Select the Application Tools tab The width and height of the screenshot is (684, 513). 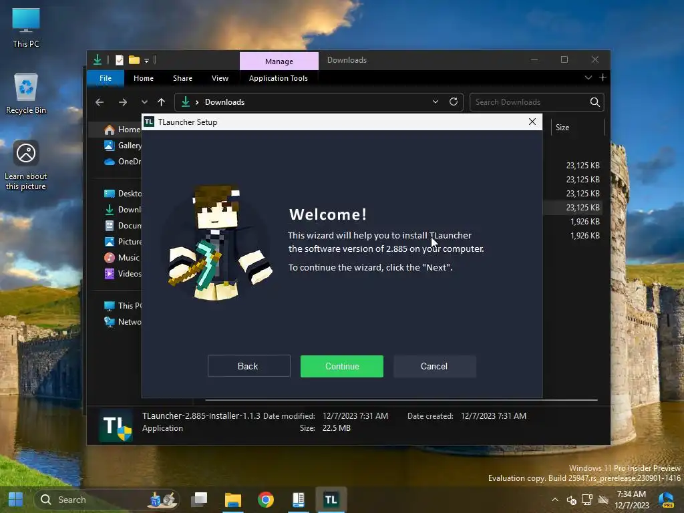(279, 78)
